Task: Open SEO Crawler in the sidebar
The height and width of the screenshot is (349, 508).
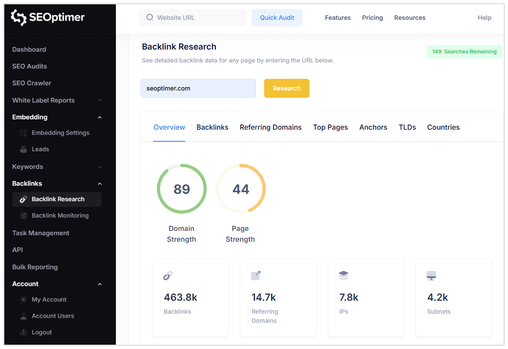Action: 32,83
